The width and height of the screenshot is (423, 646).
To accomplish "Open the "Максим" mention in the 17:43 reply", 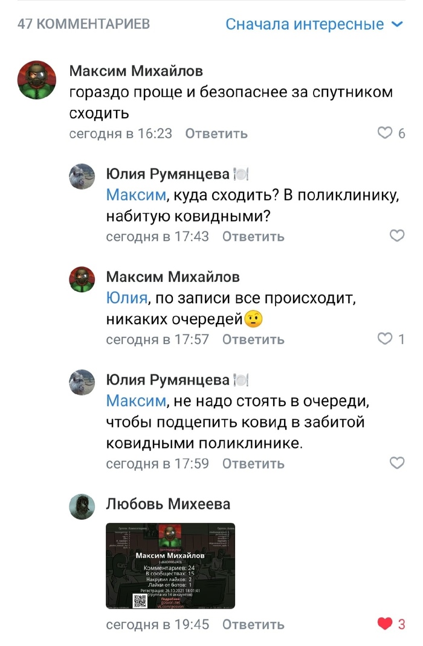I will (135, 196).
